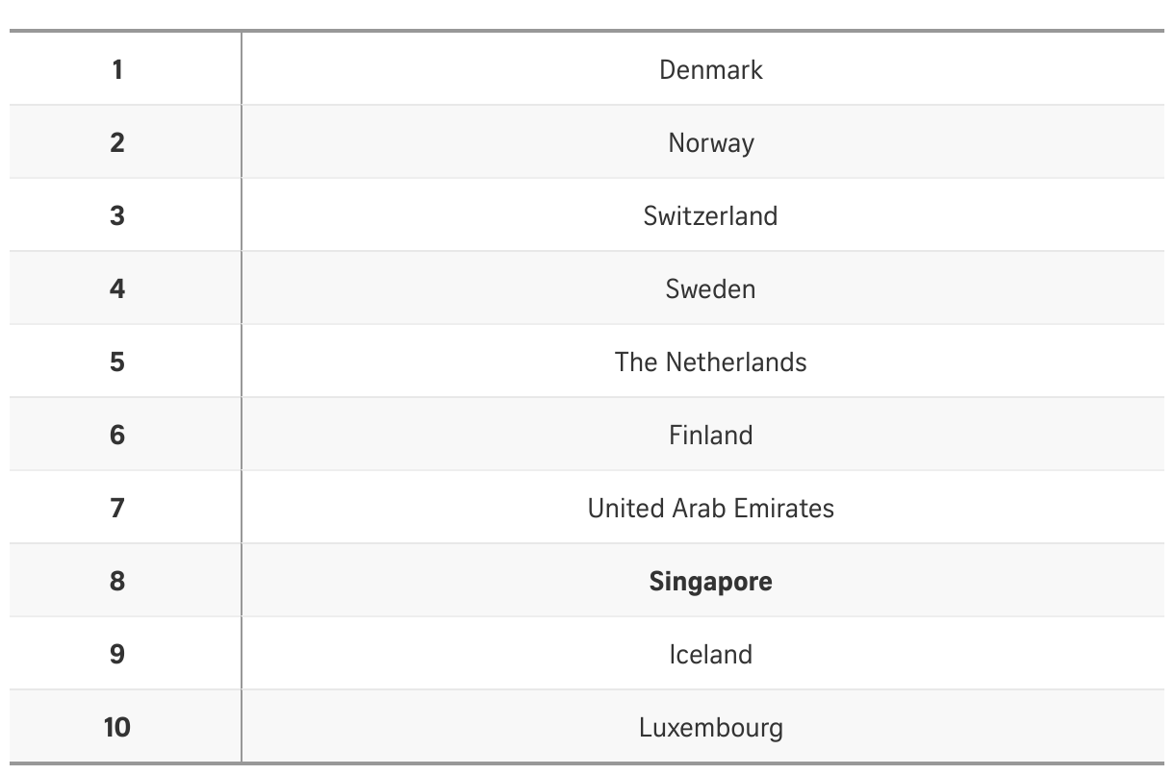This screenshot has width=1174, height=775.
Task: Select the Finland row text
Action: [x=710, y=436]
